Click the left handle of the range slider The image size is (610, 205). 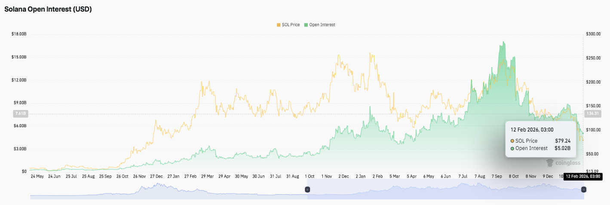[x=307, y=189]
